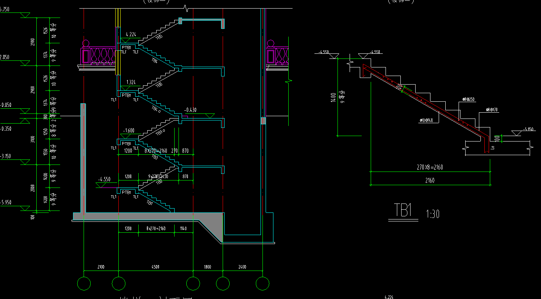This screenshot has height=299, width=541.
Task: Select the -0.350 floor elevation on the left
Action: (x=6, y=128)
